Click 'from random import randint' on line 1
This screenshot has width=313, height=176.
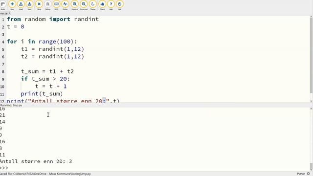click(53, 19)
